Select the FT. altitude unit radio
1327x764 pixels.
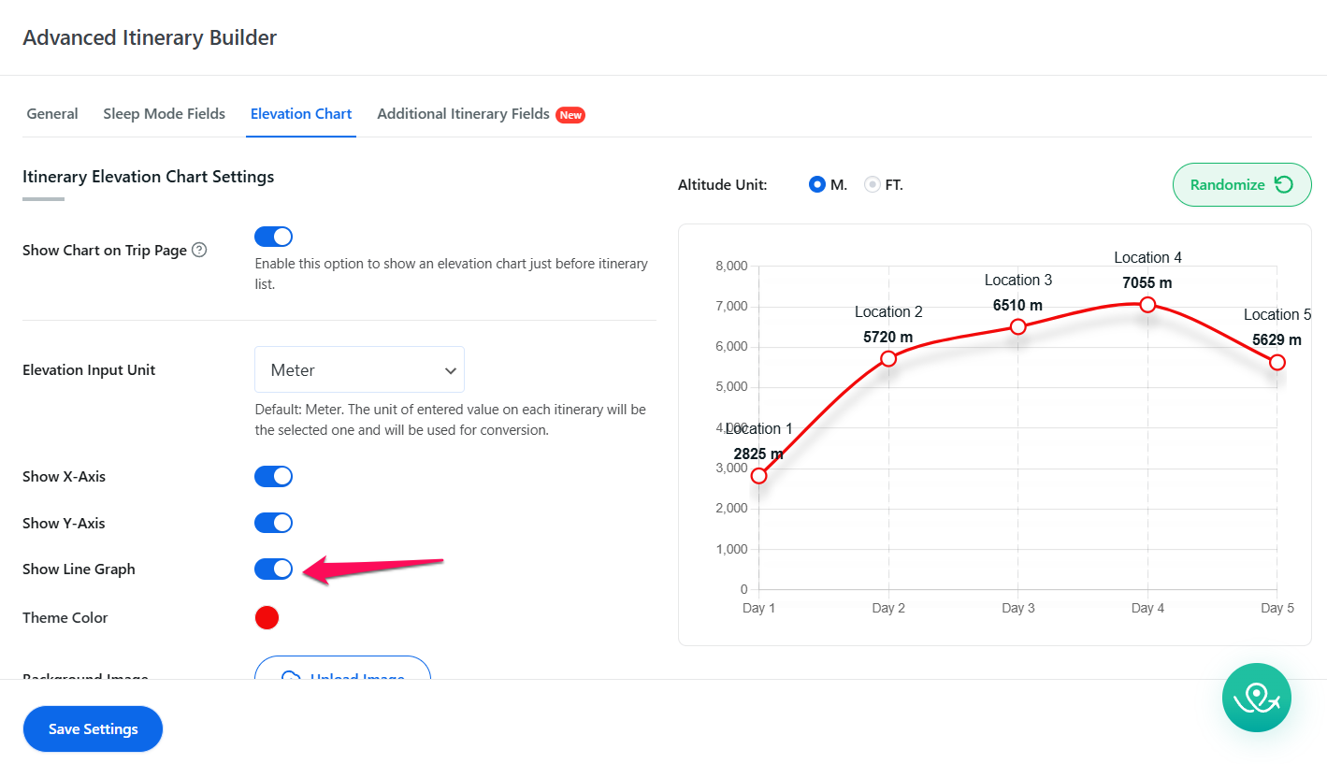click(873, 185)
